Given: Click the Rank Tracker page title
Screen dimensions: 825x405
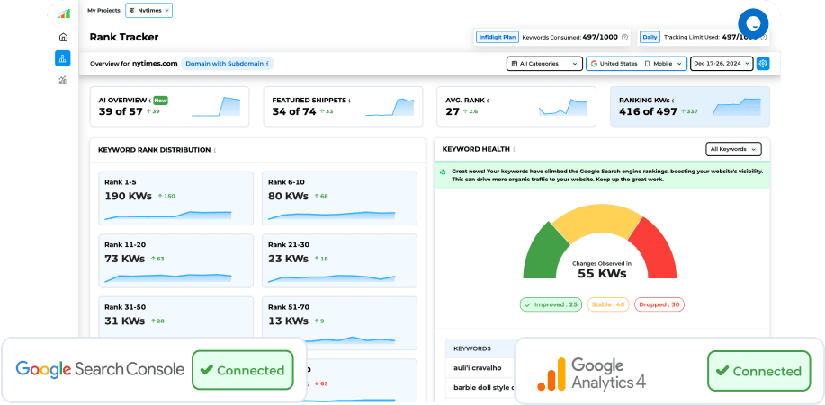Looking at the screenshot, I should point(123,37).
